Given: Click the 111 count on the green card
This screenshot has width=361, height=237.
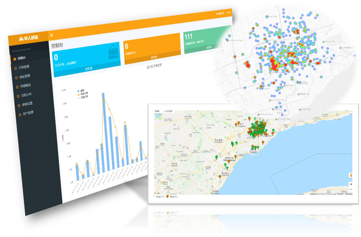Looking at the screenshot, I should click(x=188, y=37).
